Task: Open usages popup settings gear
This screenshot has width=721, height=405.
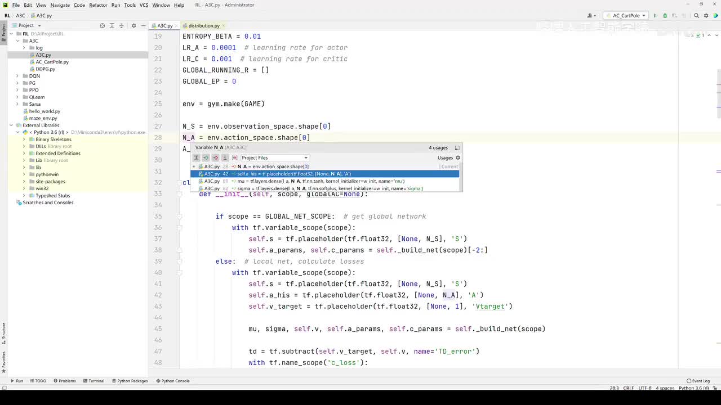Action: (457, 157)
